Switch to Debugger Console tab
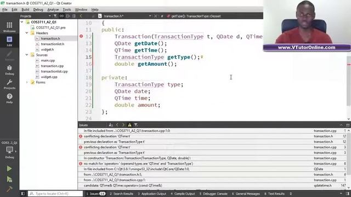 point(213,194)
